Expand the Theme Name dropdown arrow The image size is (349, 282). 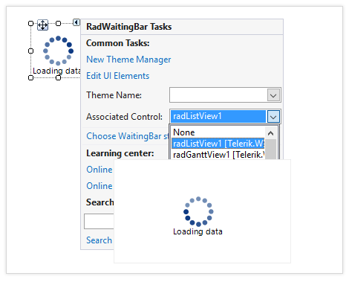click(273, 95)
